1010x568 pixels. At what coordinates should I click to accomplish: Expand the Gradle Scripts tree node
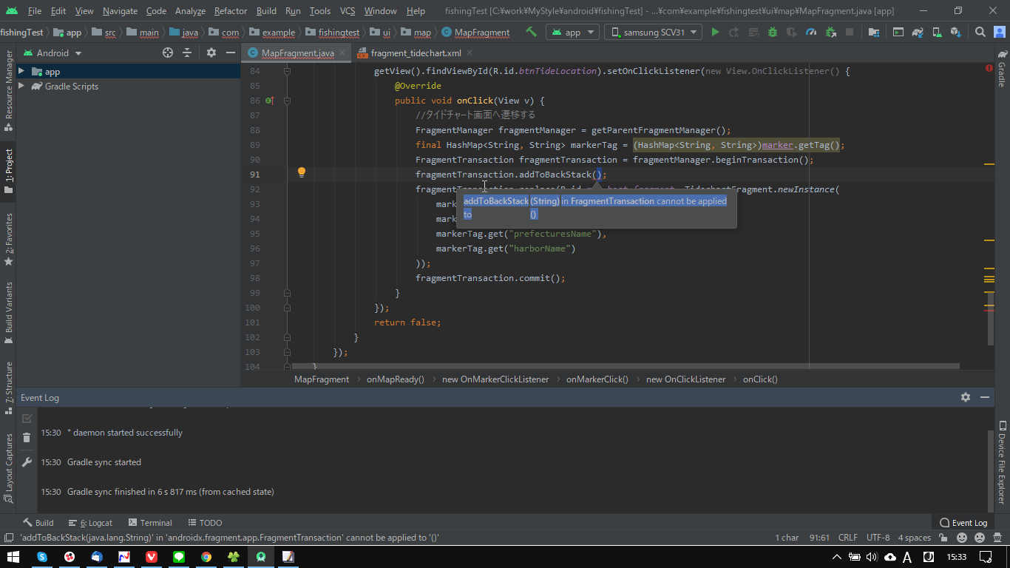point(21,87)
